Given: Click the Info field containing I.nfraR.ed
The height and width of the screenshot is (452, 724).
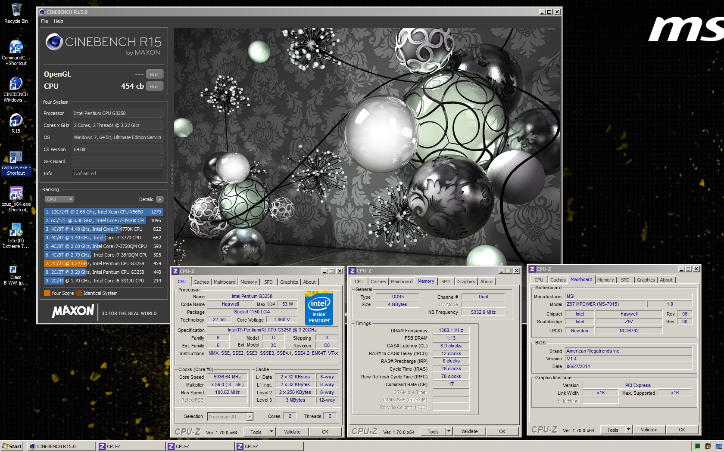Looking at the screenshot, I should coord(118,173).
